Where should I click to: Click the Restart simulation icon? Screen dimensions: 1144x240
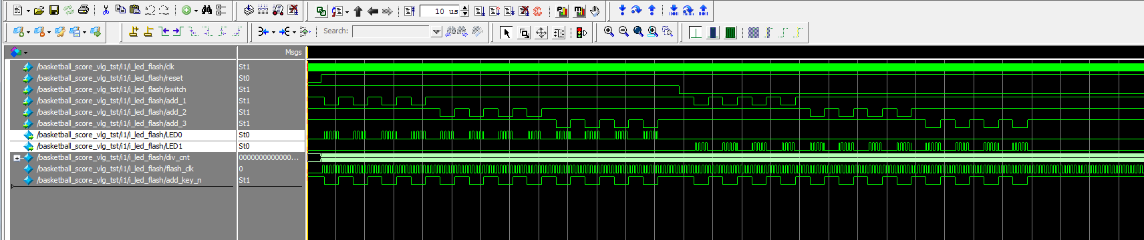(x=410, y=11)
